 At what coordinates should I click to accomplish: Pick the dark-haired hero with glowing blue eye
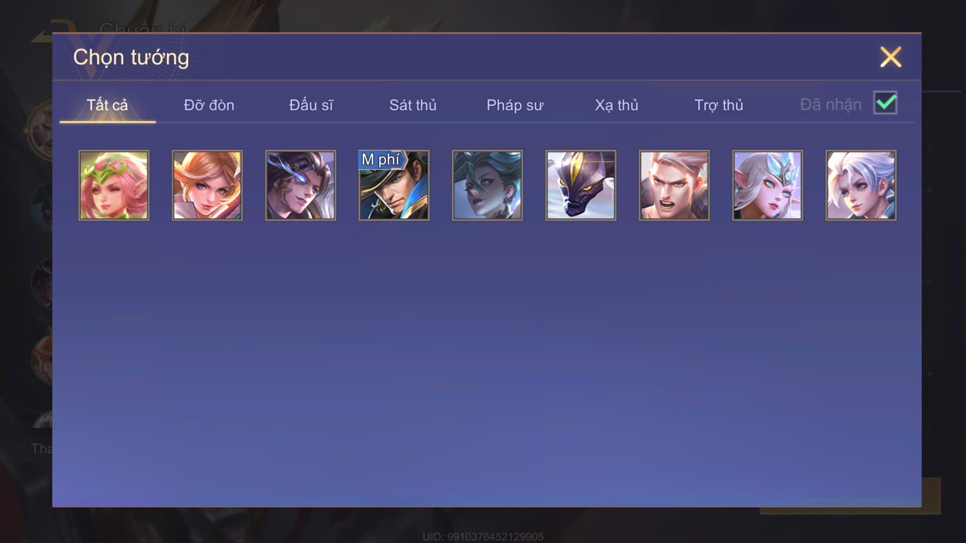click(x=301, y=185)
